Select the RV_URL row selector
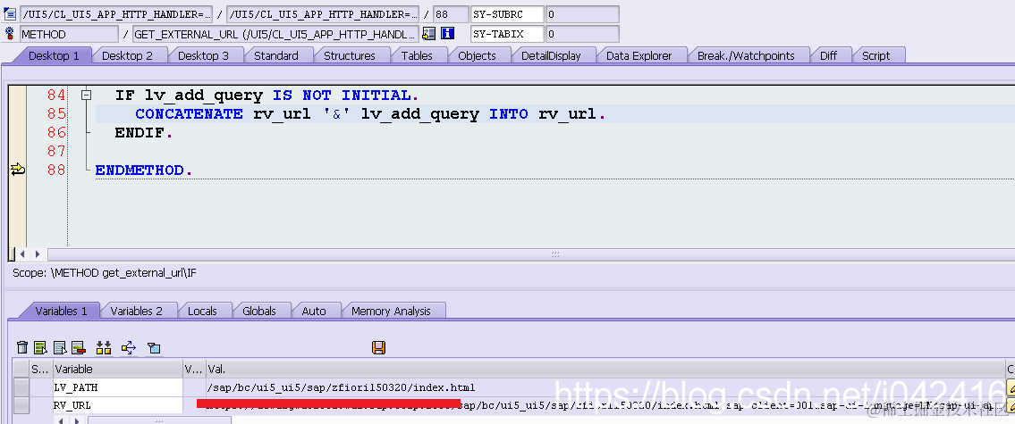 [21, 406]
